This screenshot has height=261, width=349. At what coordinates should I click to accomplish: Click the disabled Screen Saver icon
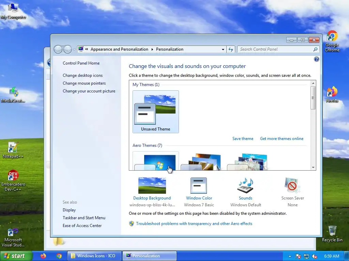tap(292, 186)
